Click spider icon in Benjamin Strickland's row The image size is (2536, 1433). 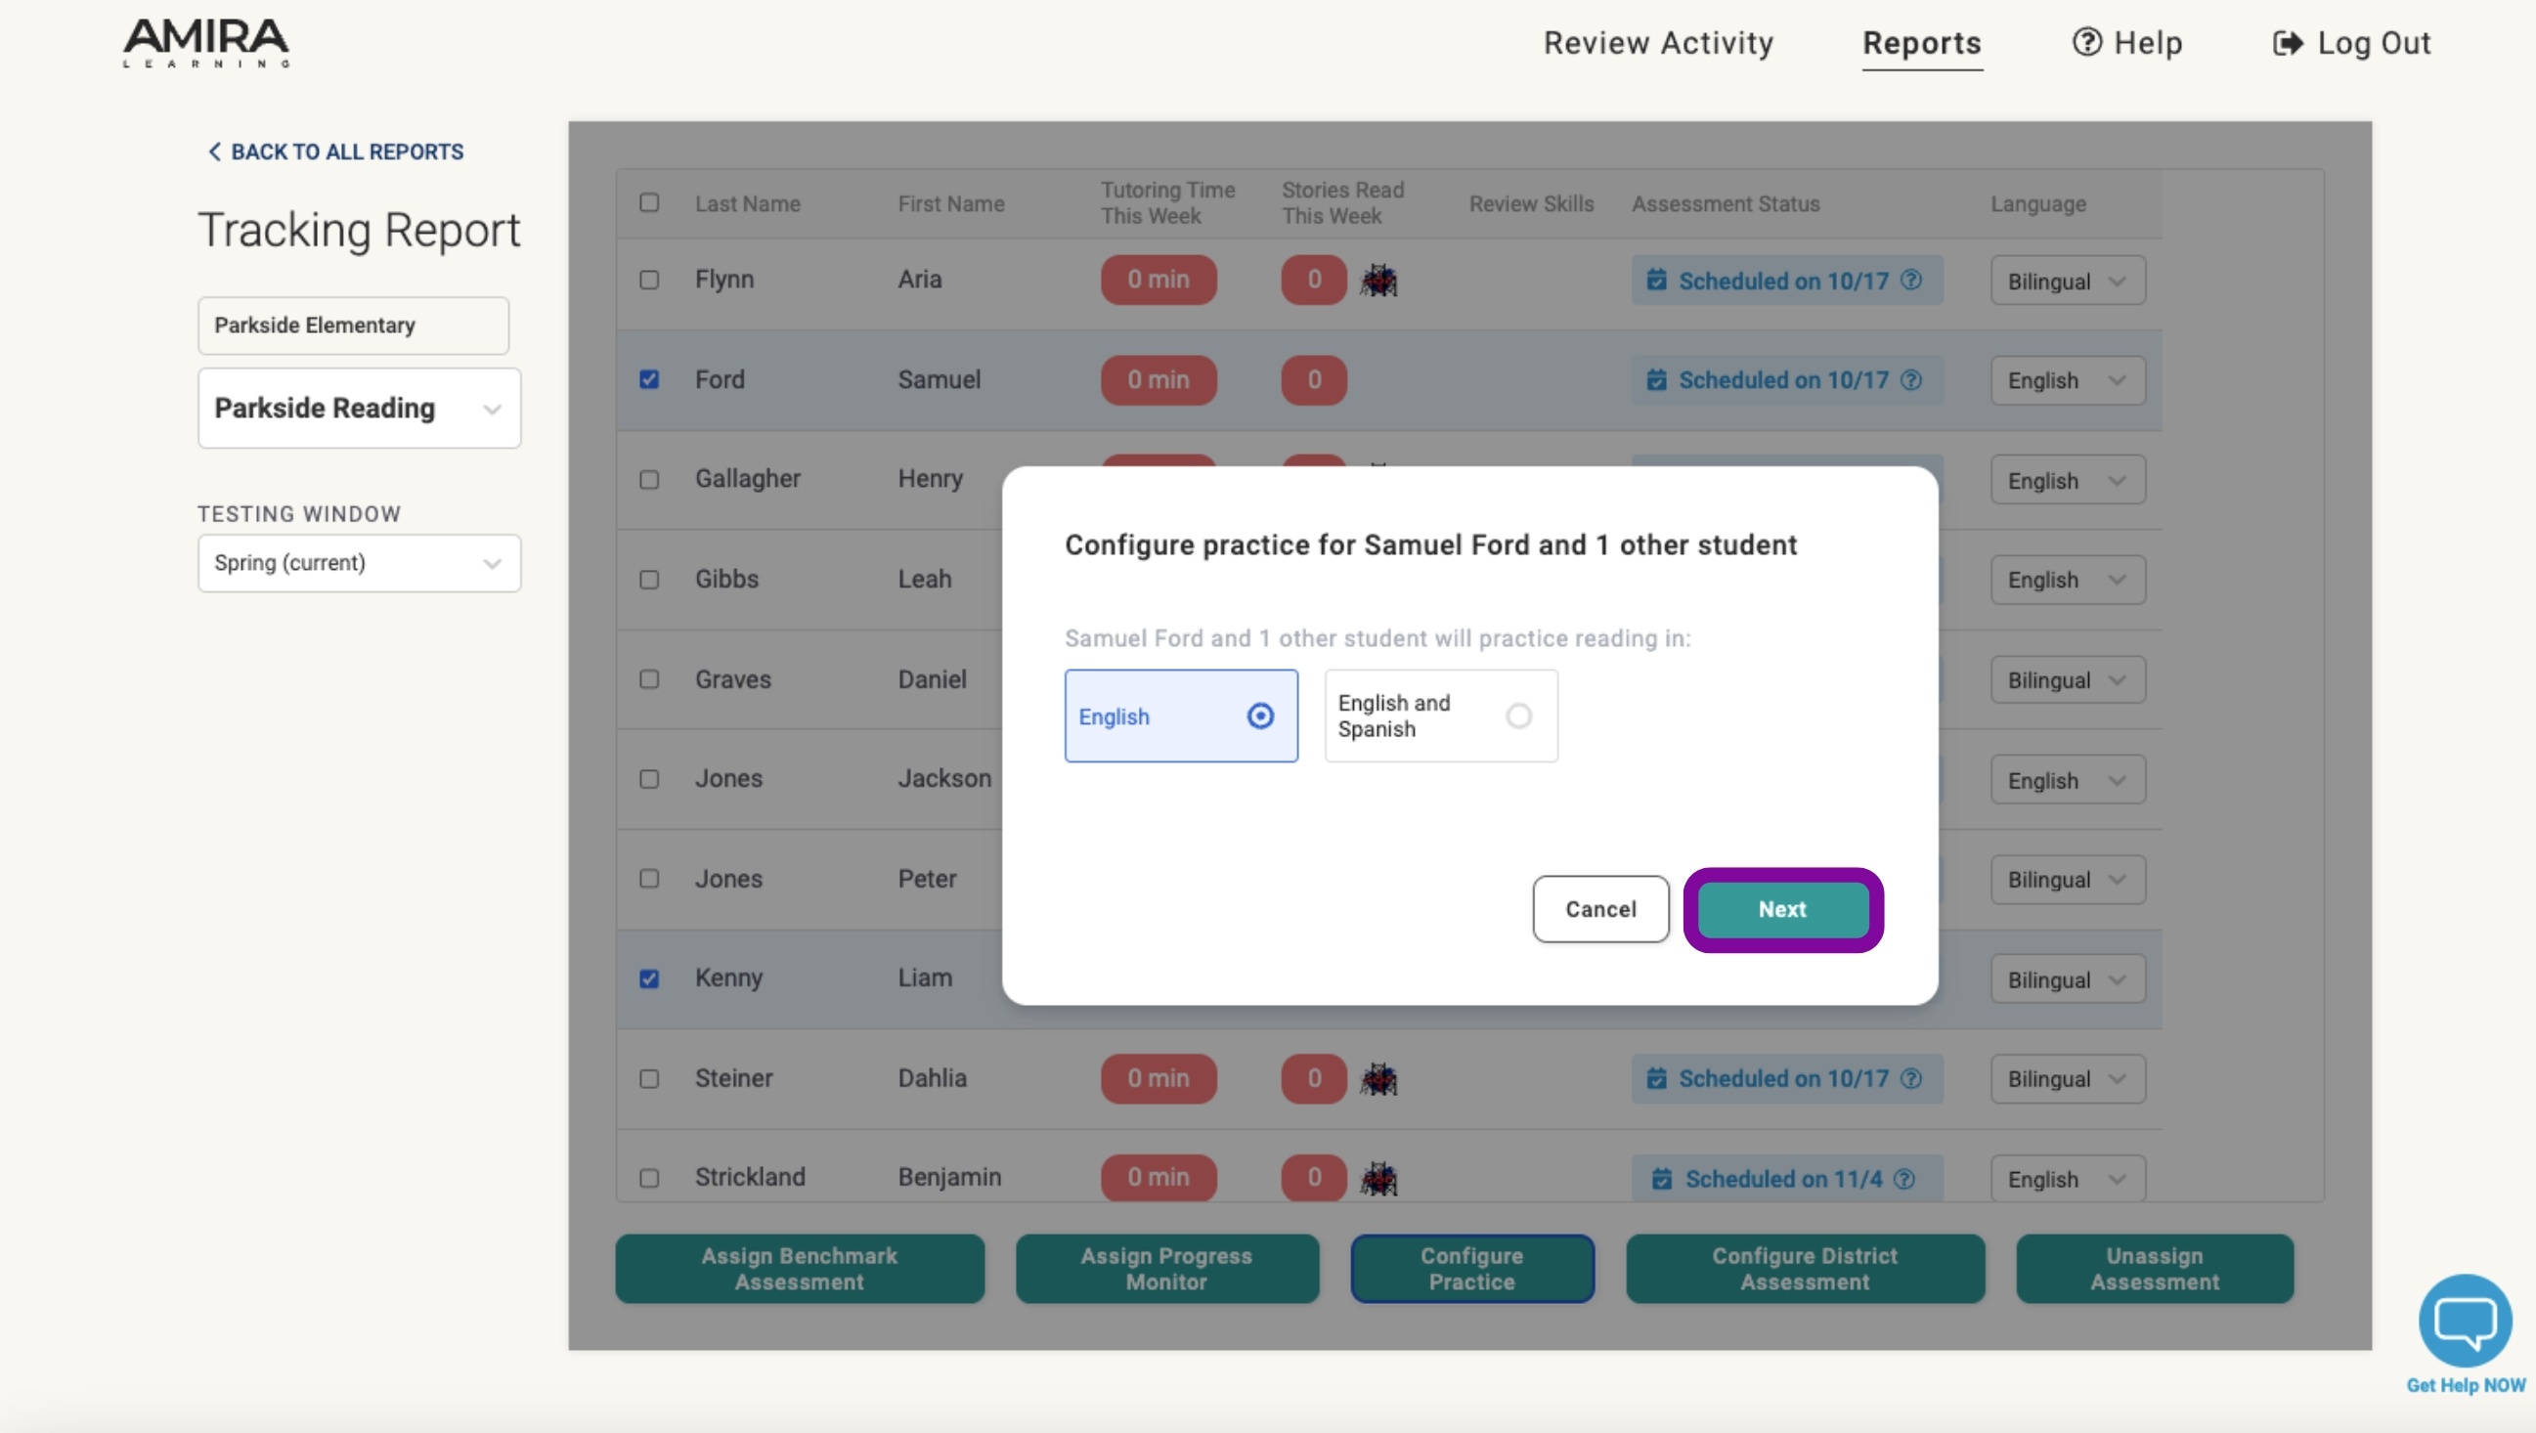[x=1378, y=1178]
